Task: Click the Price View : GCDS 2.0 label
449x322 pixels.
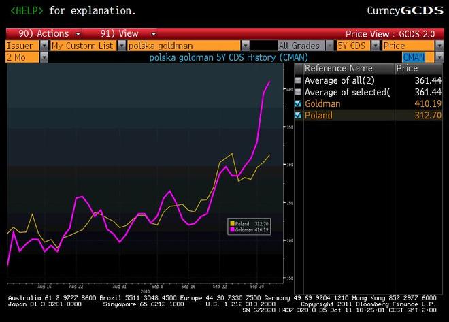Action: 390,34
